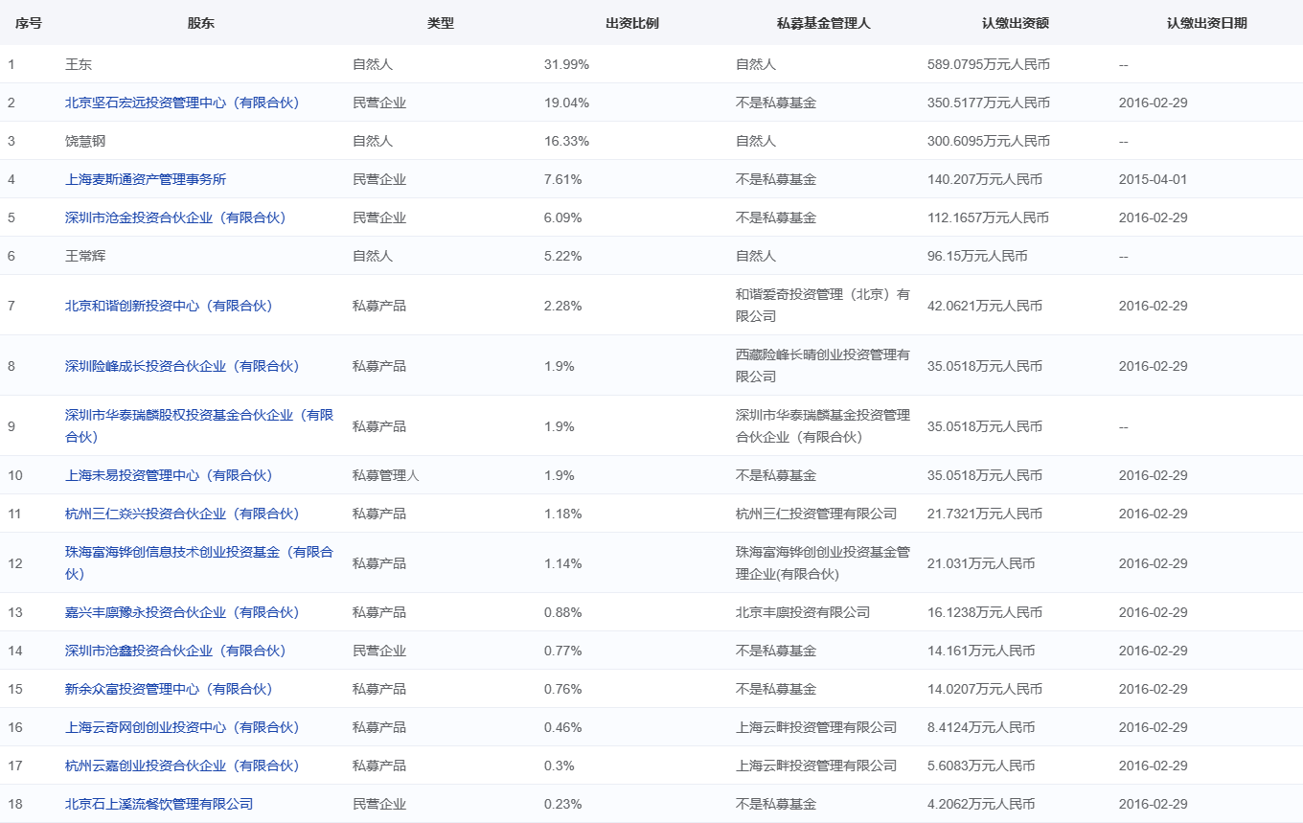Select the 4.2062万元人民币 amount
The height and width of the screenshot is (823, 1303).
[x=981, y=804]
